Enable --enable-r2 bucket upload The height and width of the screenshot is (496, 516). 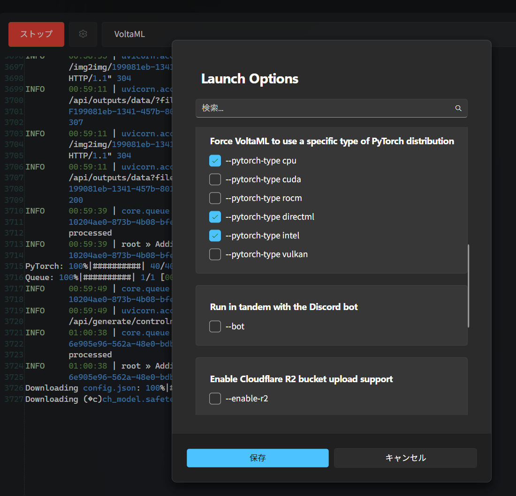point(215,398)
